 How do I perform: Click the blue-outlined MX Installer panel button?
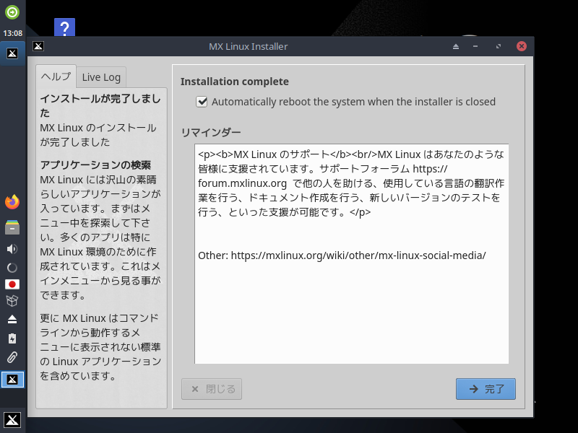click(x=12, y=380)
